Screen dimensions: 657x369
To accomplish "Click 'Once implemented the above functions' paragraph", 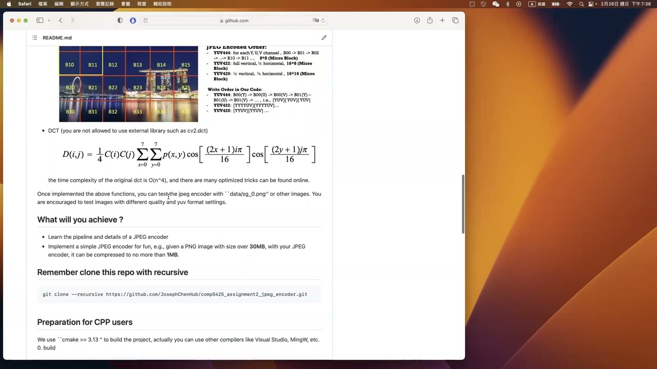I will click(179, 198).
